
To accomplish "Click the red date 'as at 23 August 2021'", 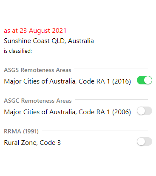I will [35, 31].
